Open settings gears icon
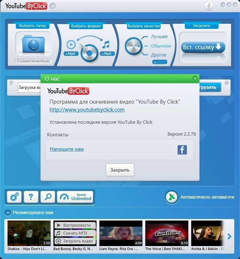 pos(14,197)
